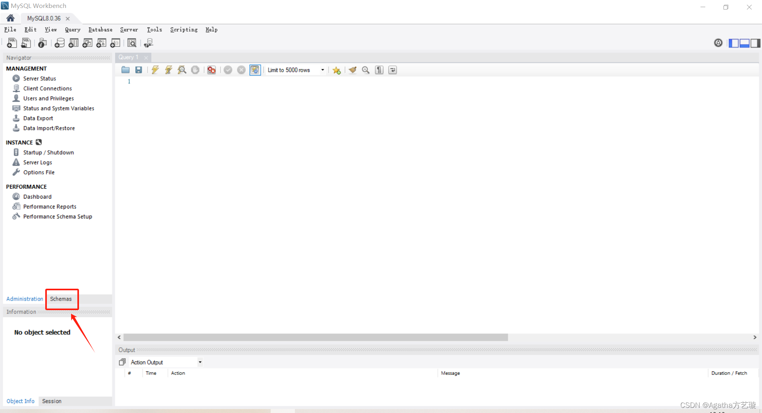Open Server Status in Navigator
The height and width of the screenshot is (413, 762).
(39, 79)
